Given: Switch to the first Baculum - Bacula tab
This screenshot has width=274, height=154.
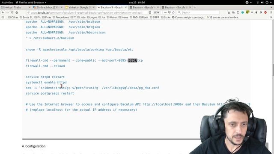Looking at the screenshot, I should coord(144,7).
